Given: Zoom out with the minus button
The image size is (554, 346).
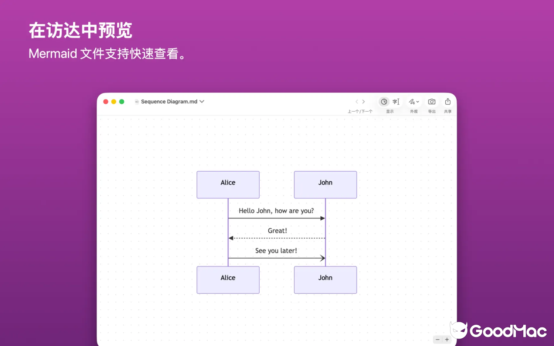Looking at the screenshot, I should [438, 340].
